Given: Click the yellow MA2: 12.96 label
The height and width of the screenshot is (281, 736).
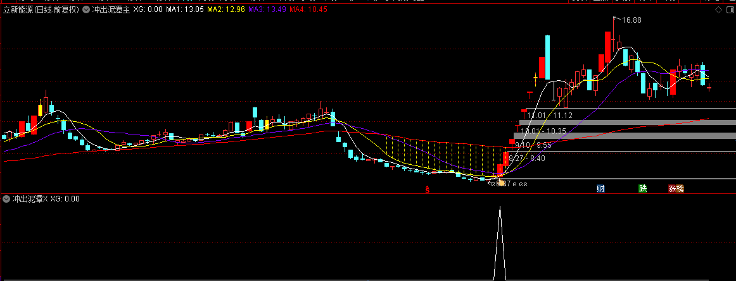Looking at the screenshot, I should [225, 9].
